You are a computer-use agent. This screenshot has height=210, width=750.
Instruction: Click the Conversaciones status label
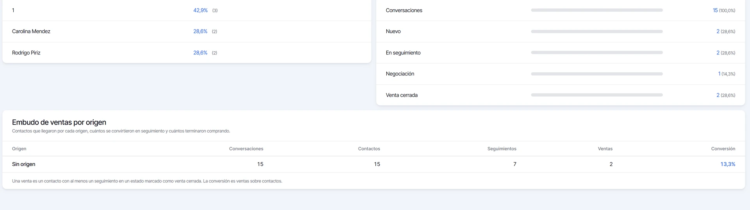[x=404, y=10]
